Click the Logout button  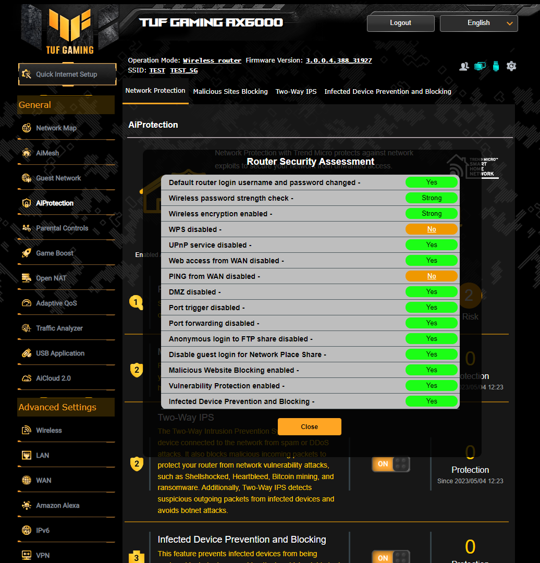click(401, 23)
